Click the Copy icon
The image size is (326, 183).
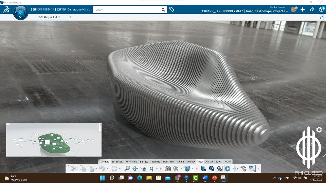83,168
